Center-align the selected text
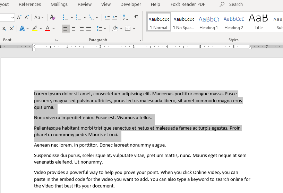 click(x=74, y=28)
